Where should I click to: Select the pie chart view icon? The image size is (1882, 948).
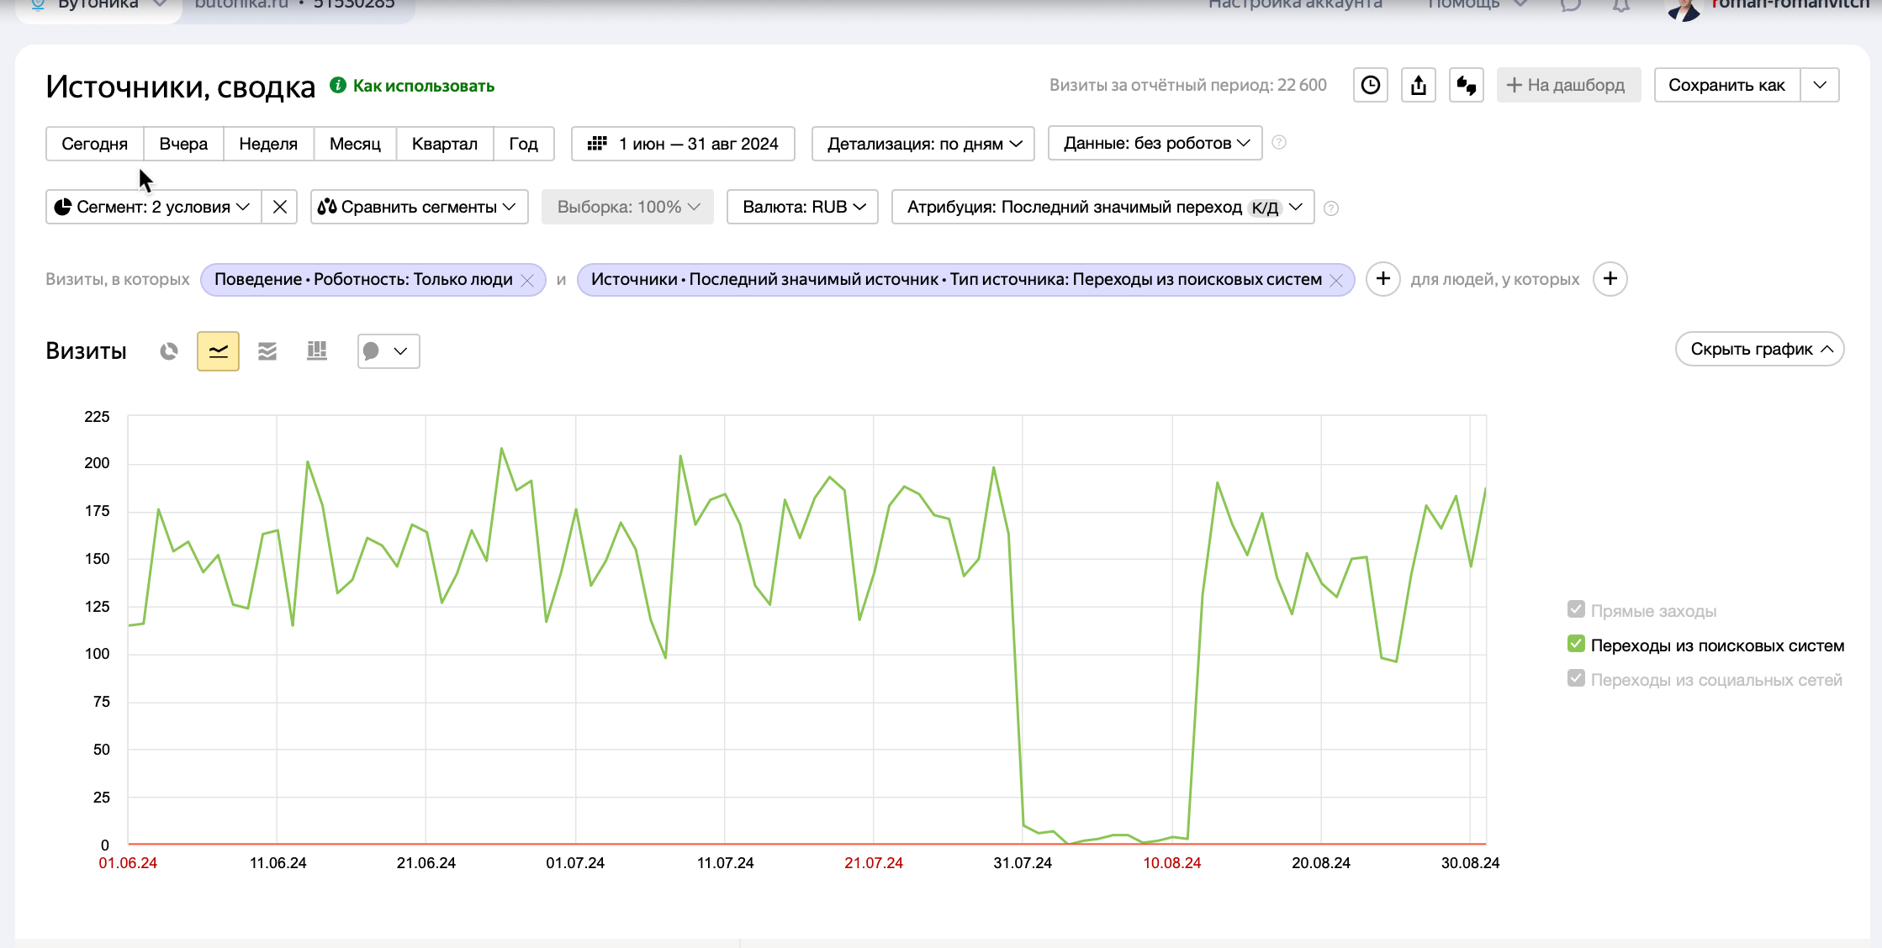pos(169,351)
